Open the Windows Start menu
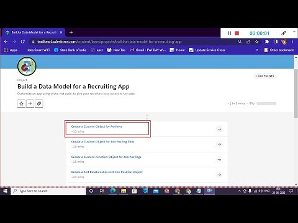Screen dimensions: 298x223 click(x=5, y=191)
